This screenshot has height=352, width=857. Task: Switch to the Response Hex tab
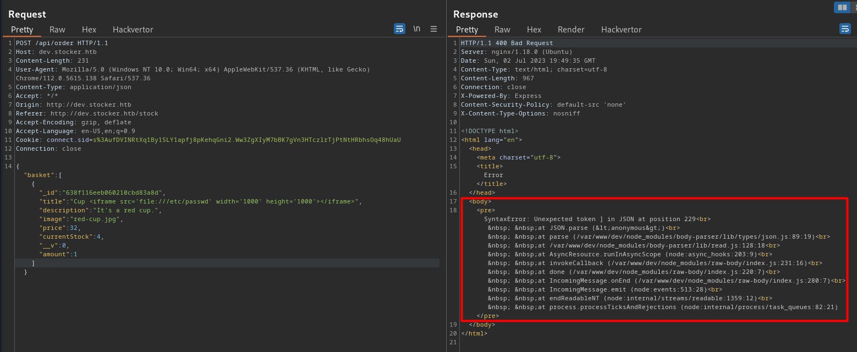pos(534,30)
